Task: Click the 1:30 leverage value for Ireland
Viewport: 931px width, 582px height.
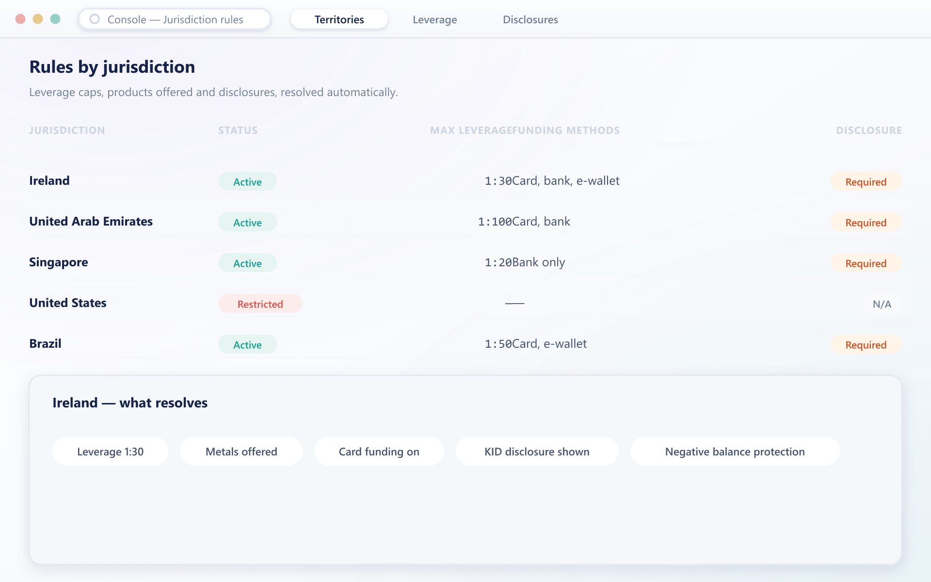Action: point(498,181)
